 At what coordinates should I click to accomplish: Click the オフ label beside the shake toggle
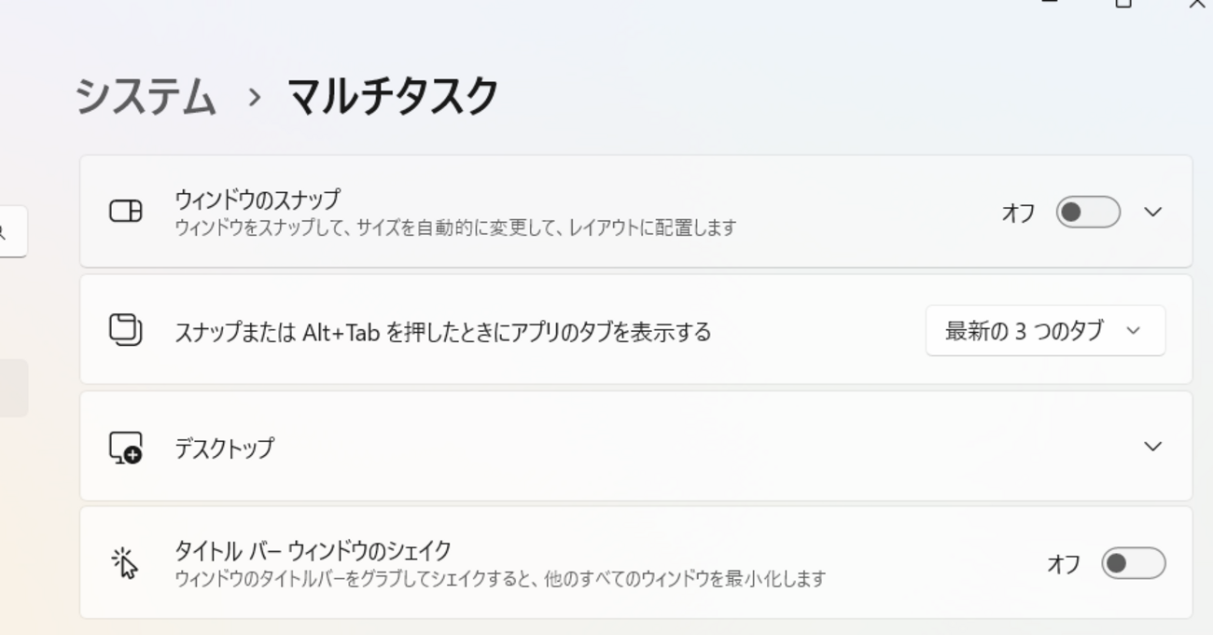pos(1064,564)
